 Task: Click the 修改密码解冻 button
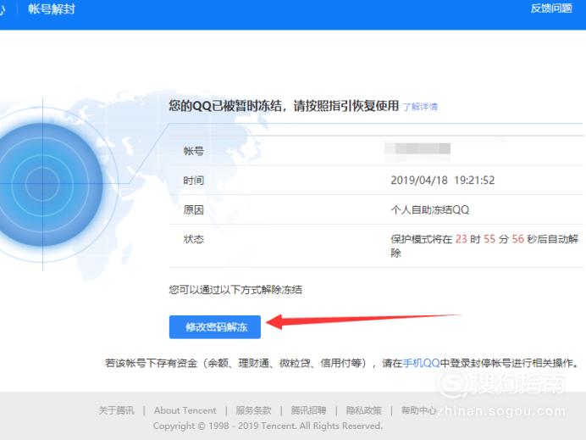(215, 327)
